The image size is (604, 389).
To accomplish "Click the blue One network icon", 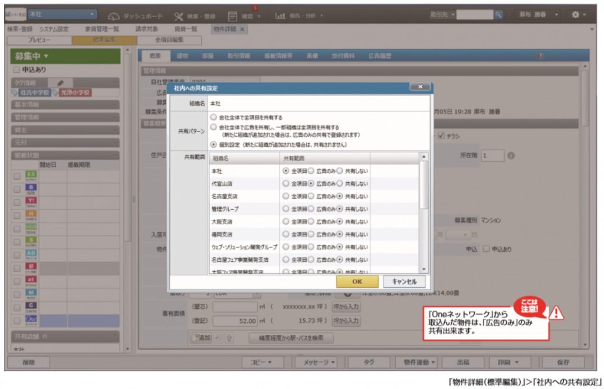I will coord(31,320).
